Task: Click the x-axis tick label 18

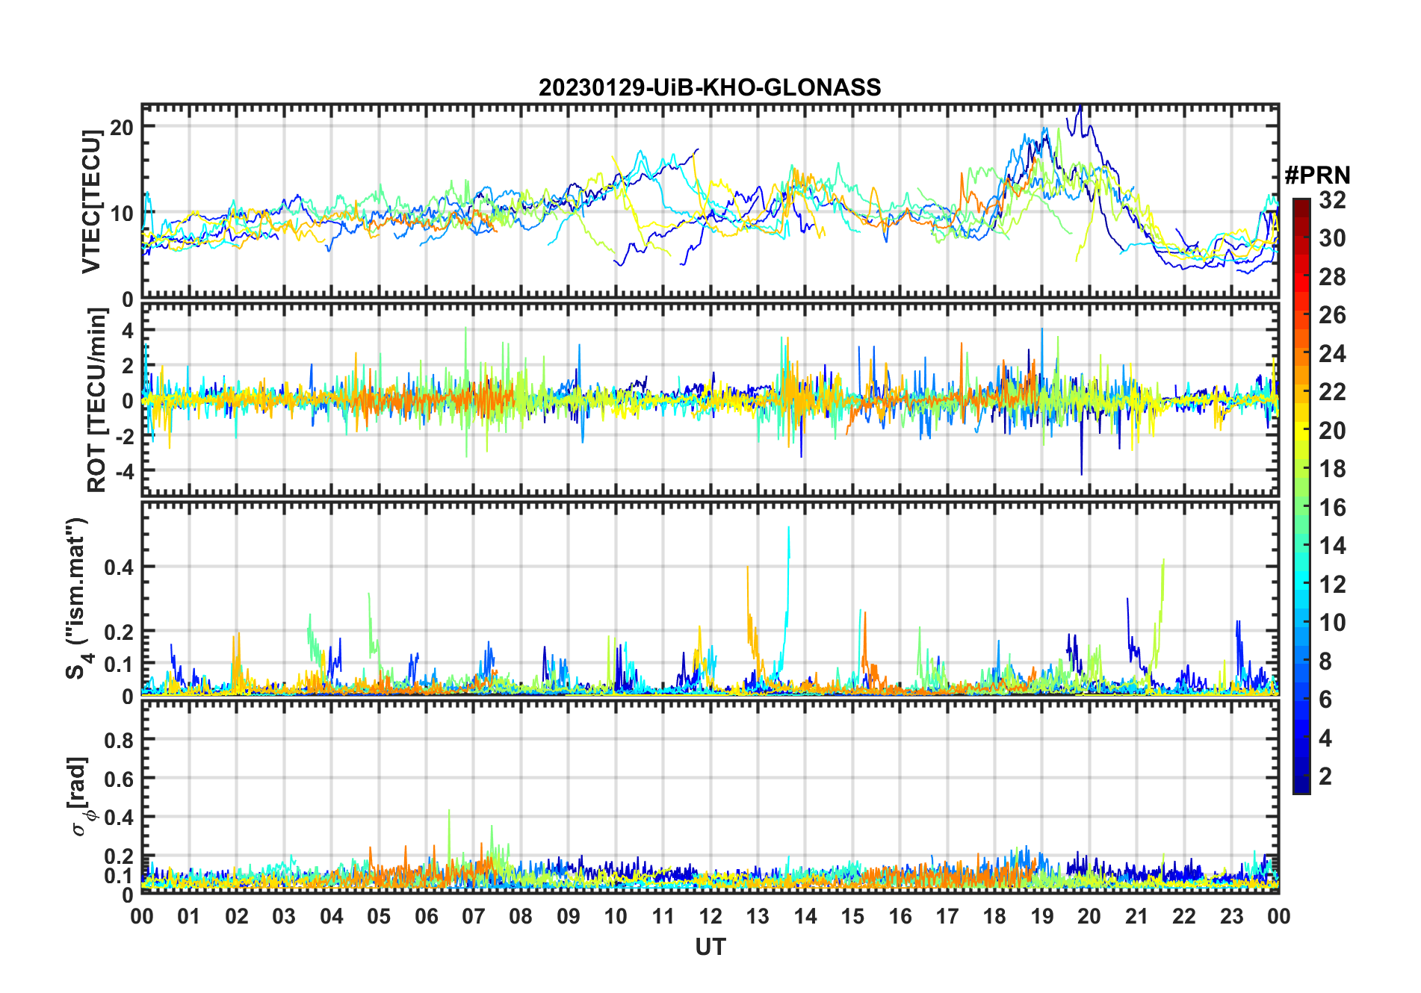Action: (994, 916)
